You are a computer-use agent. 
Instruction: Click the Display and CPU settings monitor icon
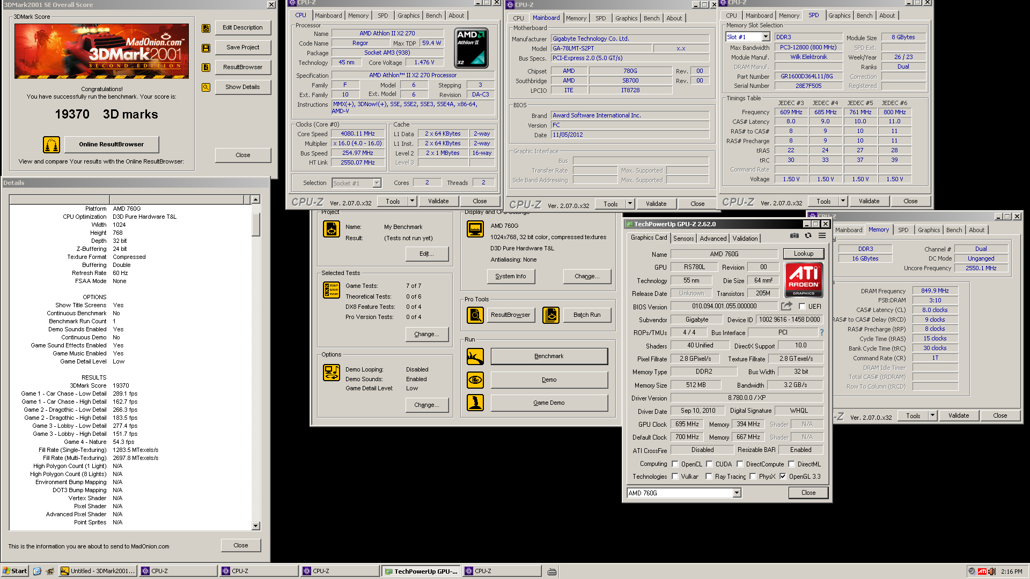(475, 229)
